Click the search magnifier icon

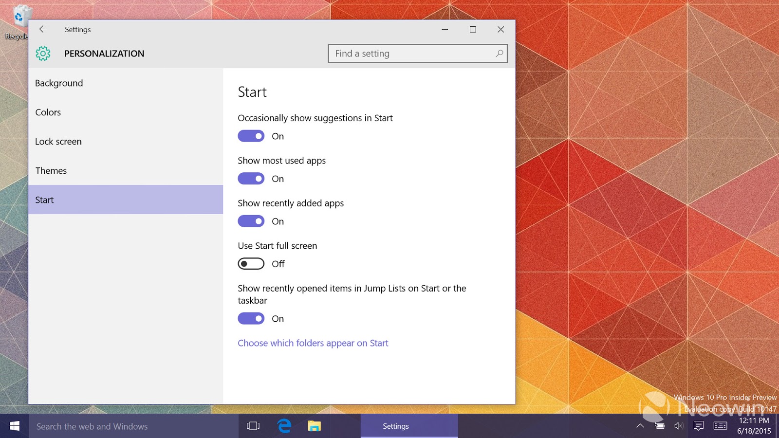point(499,54)
